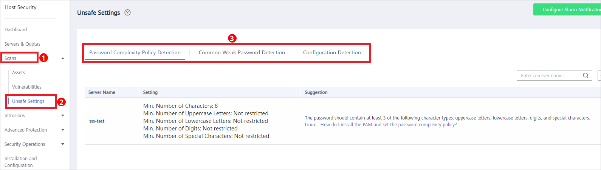Click the hss-test server name
The width and height of the screenshot is (601, 170).
point(96,121)
